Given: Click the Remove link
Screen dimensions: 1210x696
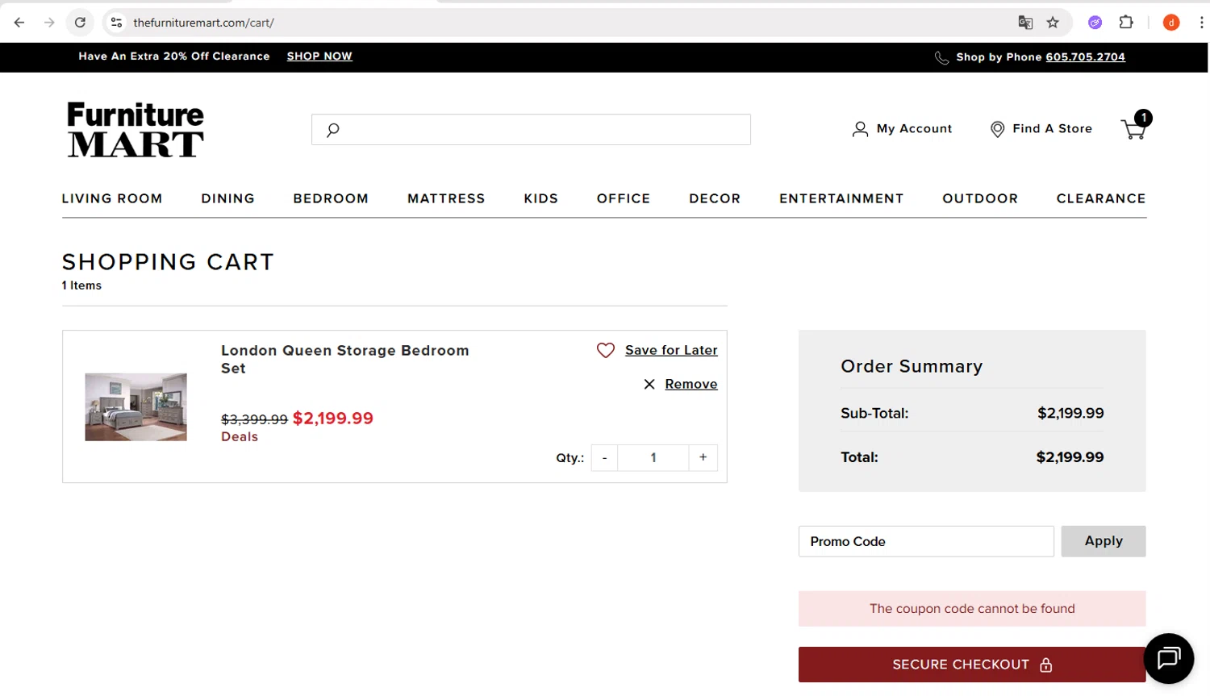Looking at the screenshot, I should click(x=691, y=384).
